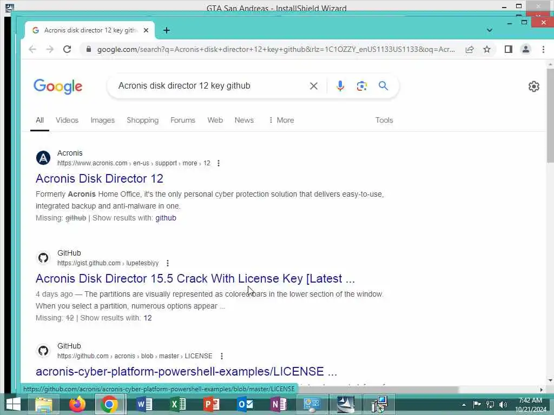Close the Acronis disk director tab
The image size is (554, 415).
pyautogui.click(x=146, y=30)
